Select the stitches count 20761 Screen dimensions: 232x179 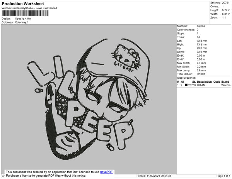coord(226,3)
